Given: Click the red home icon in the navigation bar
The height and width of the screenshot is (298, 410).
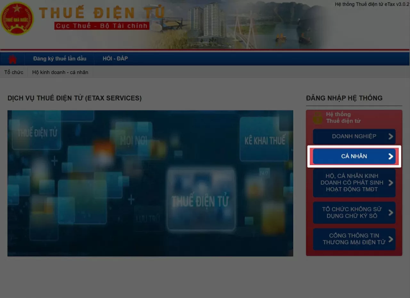Looking at the screenshot, I should pyautogui.click(x=12, y=59).
